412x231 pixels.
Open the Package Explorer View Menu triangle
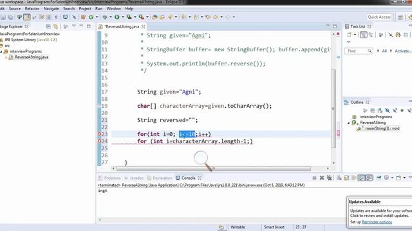74,26
